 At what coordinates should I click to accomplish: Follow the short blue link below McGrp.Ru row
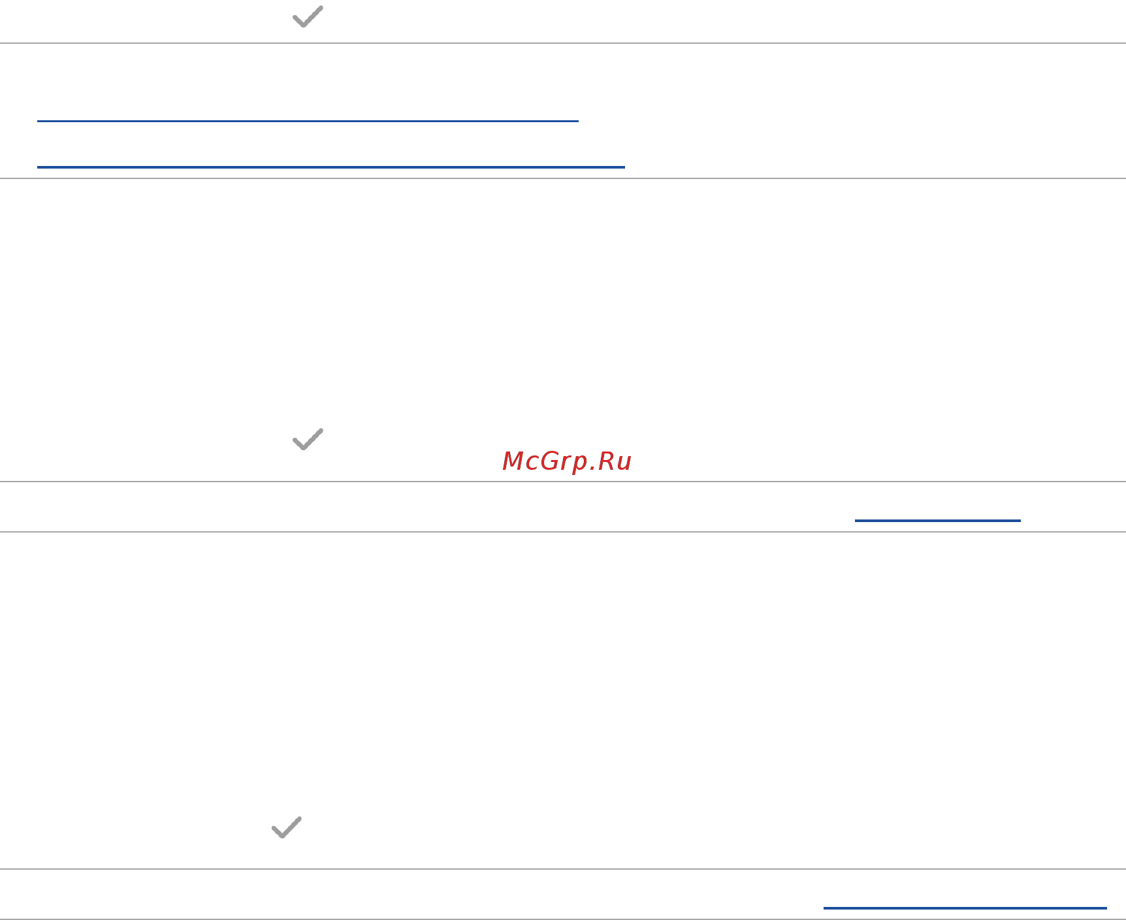(x=937, y=521)
